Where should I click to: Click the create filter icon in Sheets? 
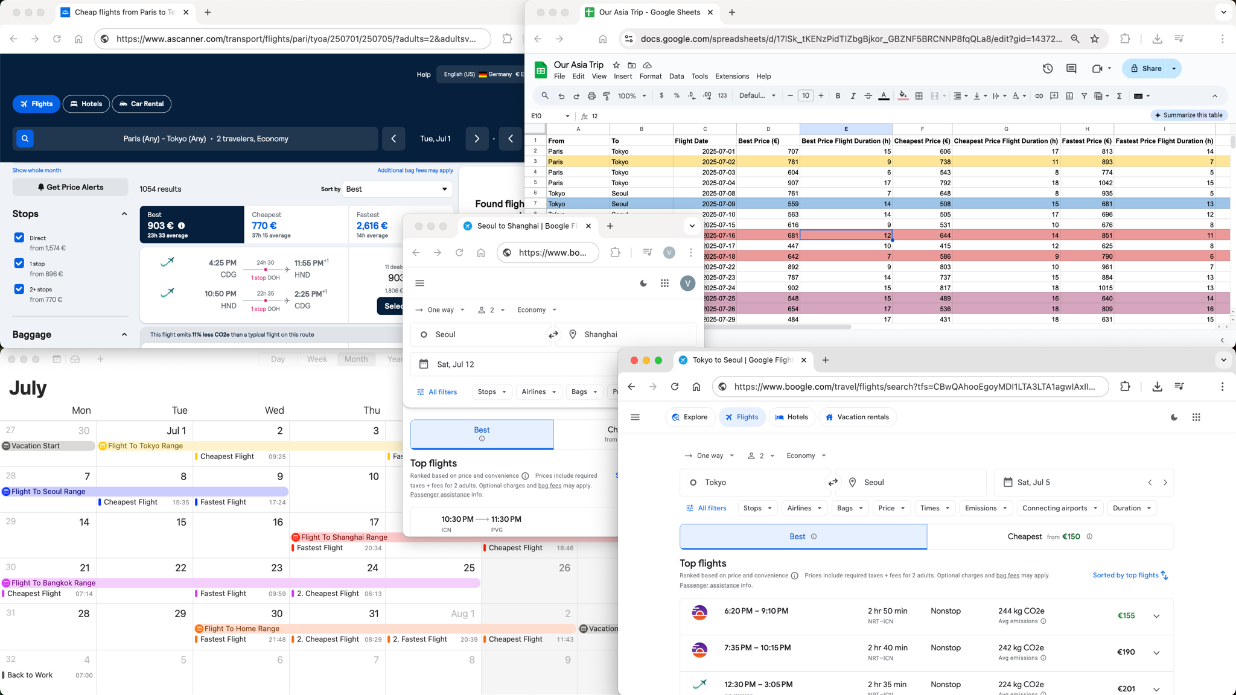pyautogui.click(x=1084, y=96)
